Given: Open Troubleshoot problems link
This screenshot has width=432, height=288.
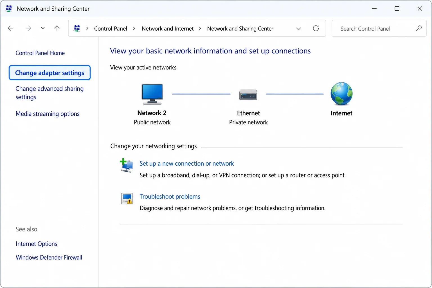Looking at the screenshot, I should [170, 196].
